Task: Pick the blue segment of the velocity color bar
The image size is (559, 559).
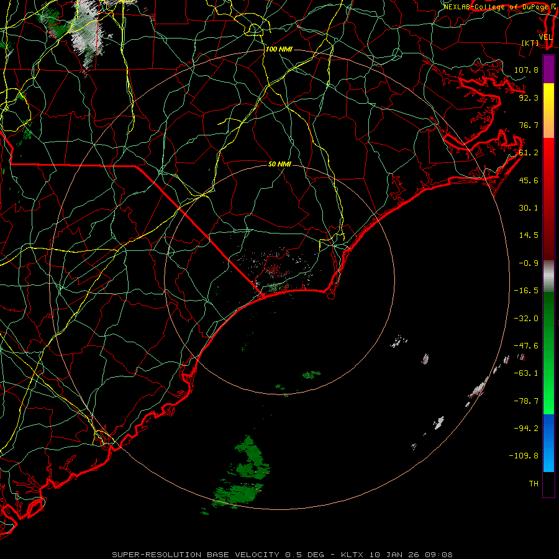Action: pos(548,443)
